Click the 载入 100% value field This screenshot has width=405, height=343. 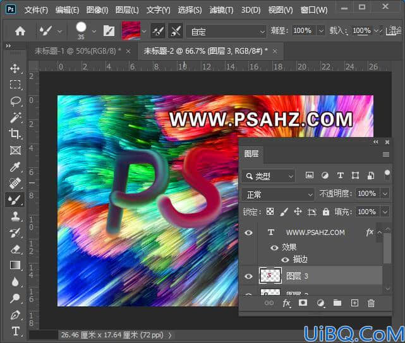pyautogui.click(x=362, y=31)
